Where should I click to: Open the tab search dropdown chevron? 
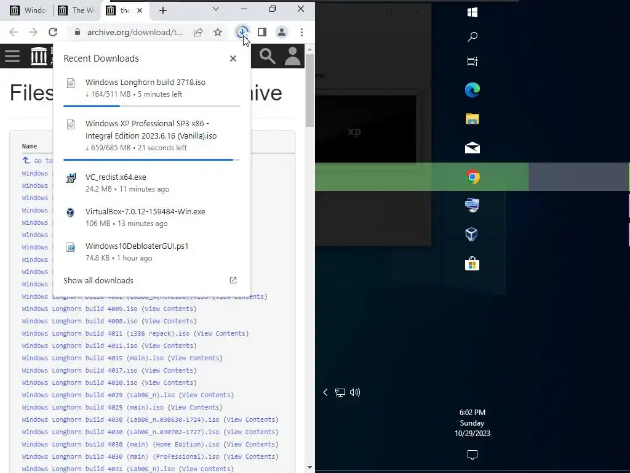coord(216,9)
